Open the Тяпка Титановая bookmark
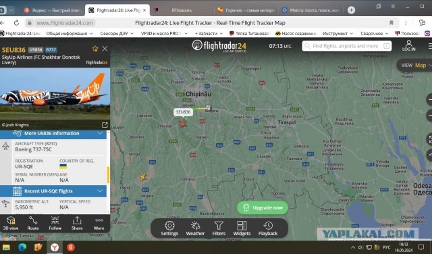432x254 pixels. pos(249,33)
